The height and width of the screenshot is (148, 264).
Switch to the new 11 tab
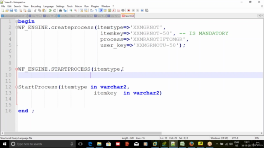49,16
